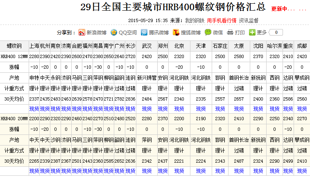Share to QQ空间 text link
Screen dimensions: 310x177
(x=128, y=33)
